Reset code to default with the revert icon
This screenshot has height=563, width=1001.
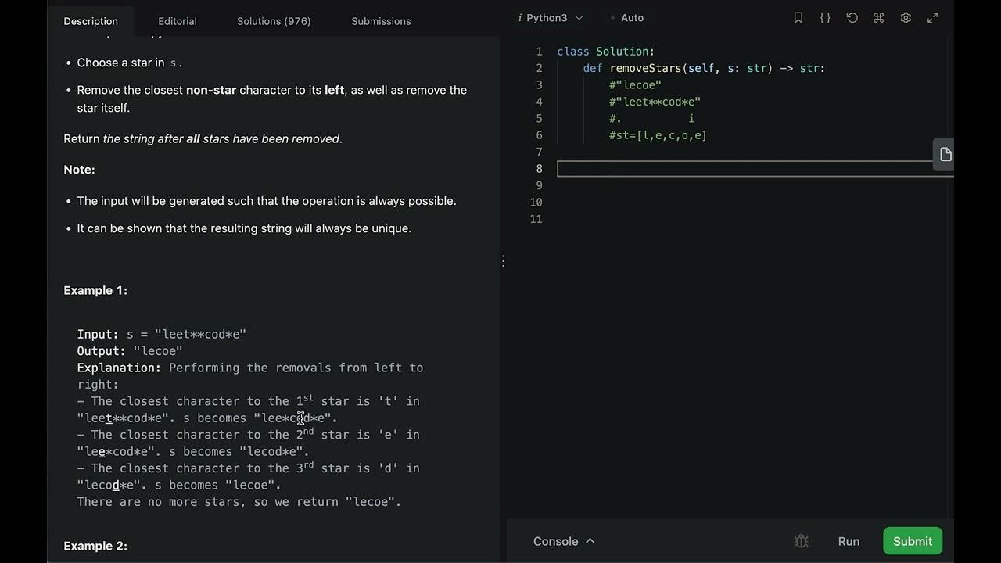pos(852,18)
